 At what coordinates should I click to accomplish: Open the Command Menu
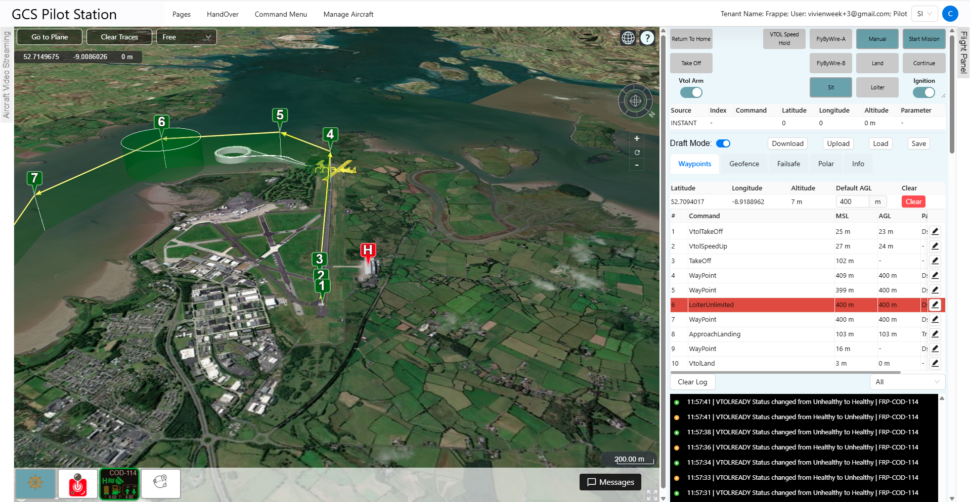click(281, 14)
